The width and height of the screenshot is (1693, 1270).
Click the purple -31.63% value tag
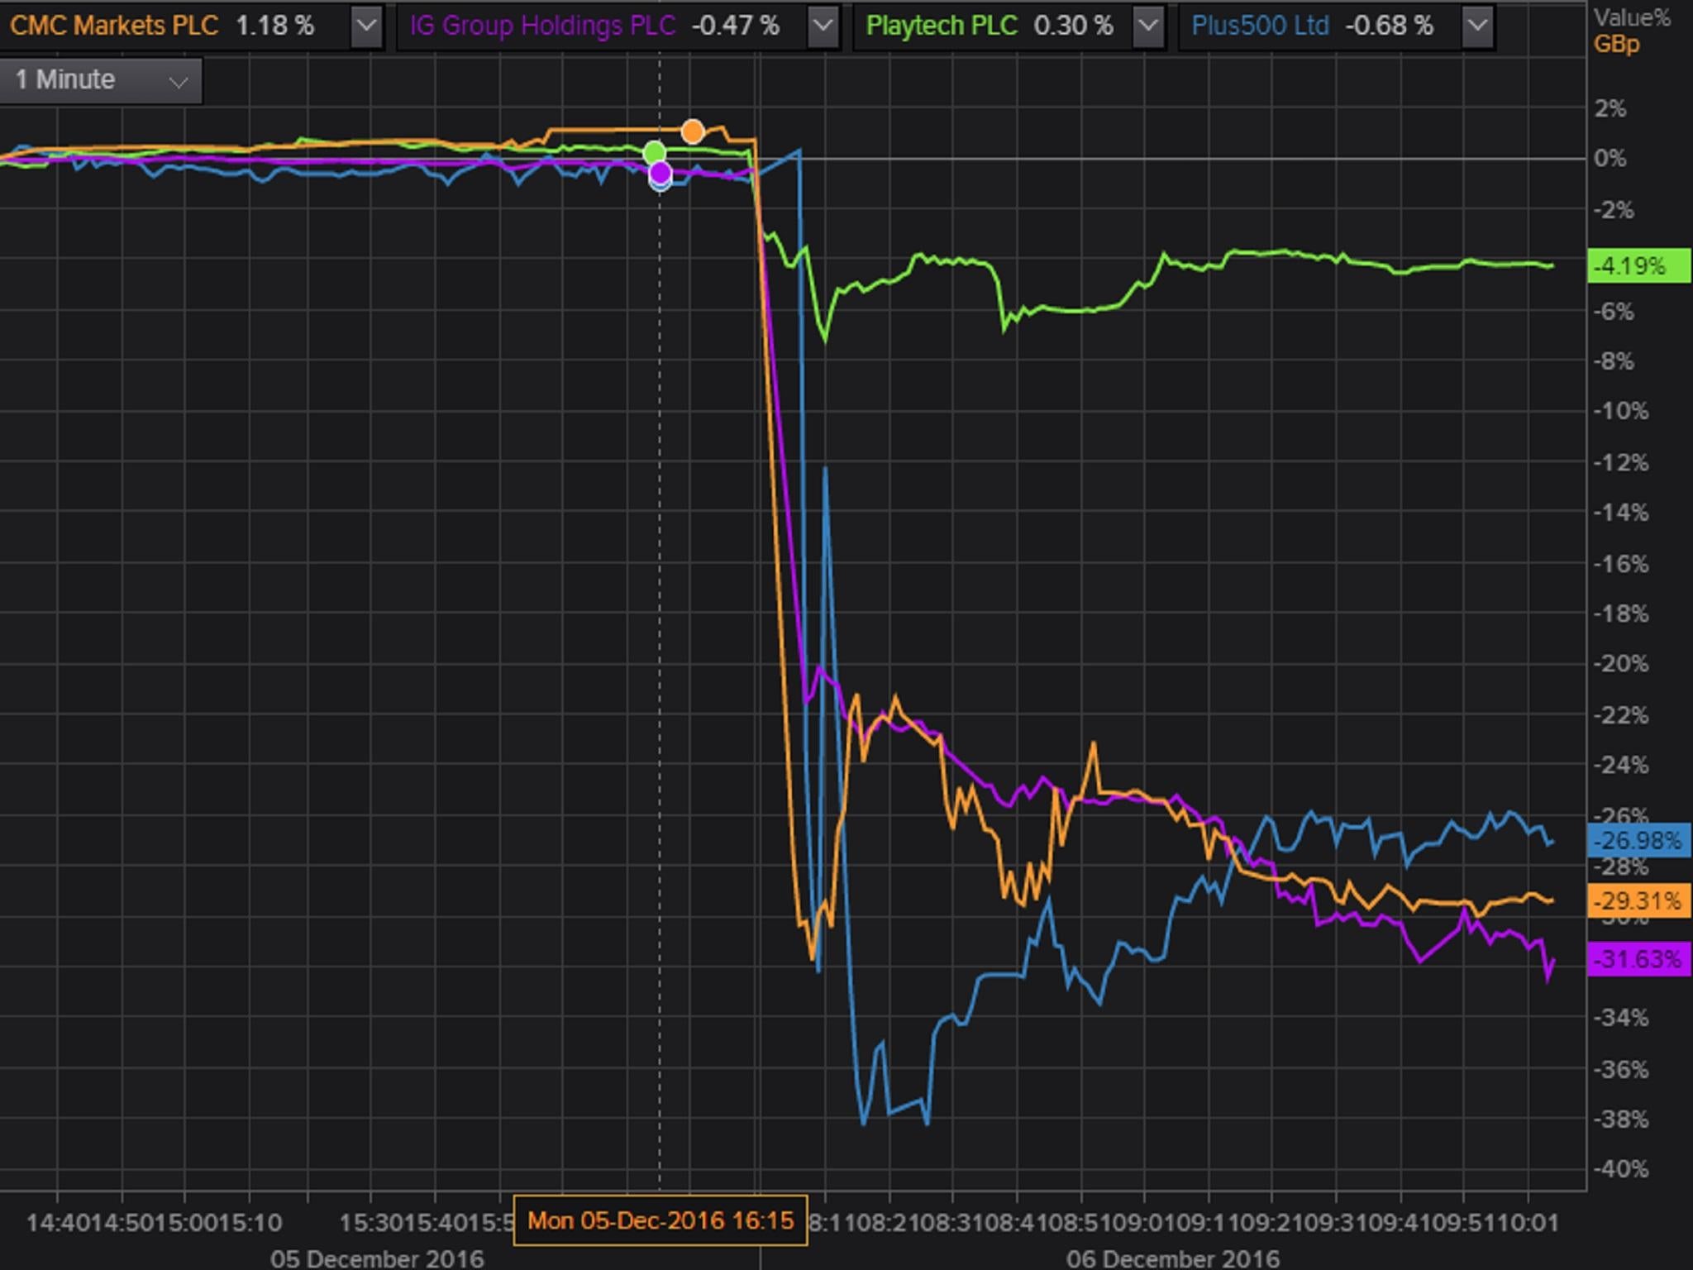coord(1639,959)
